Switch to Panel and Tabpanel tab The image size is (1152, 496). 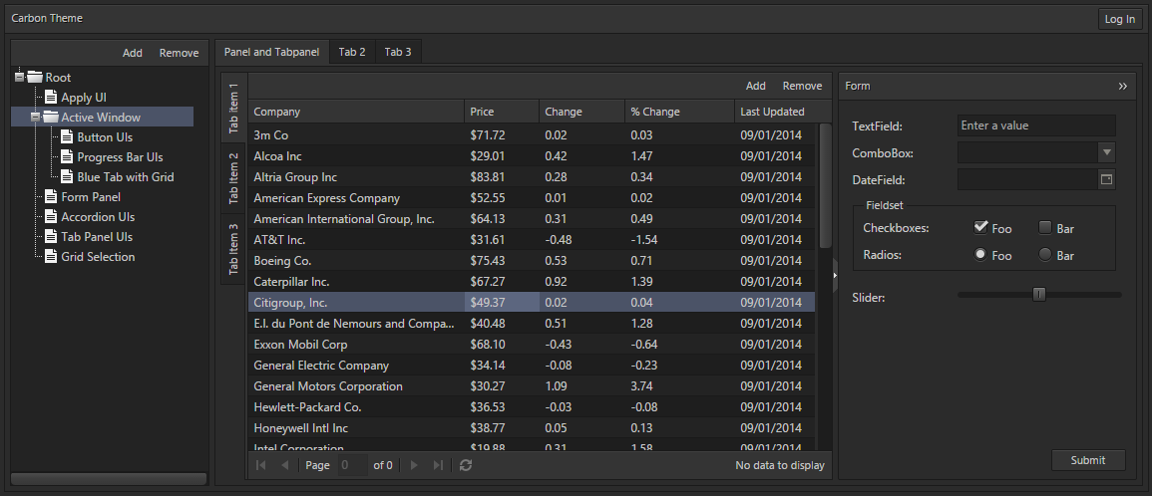pyautogui.click(x=272, y=52)
